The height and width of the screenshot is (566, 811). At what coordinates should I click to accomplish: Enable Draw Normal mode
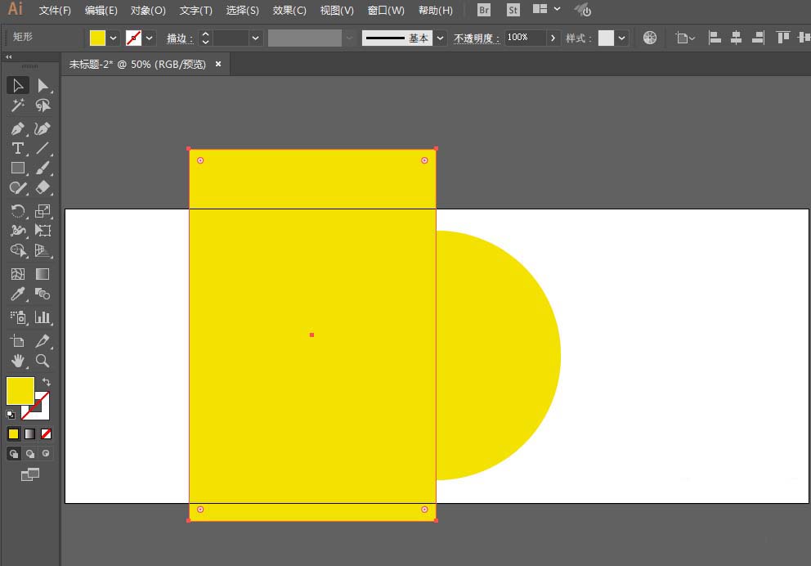point(13,454)
